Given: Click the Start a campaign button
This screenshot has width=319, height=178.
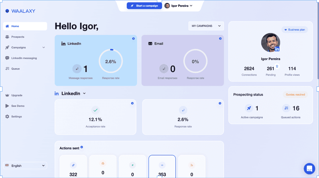Looking at the screenshot, I should click(144, 6).
